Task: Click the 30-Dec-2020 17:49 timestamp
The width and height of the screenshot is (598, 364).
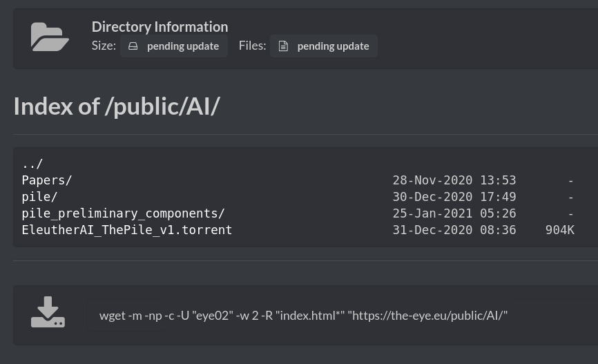Action: click(454, 197)
